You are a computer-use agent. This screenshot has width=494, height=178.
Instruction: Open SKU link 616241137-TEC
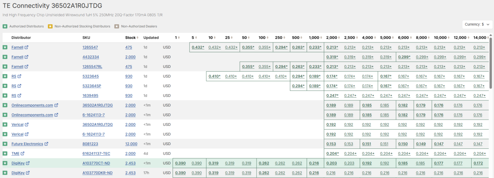pos(96,153)
